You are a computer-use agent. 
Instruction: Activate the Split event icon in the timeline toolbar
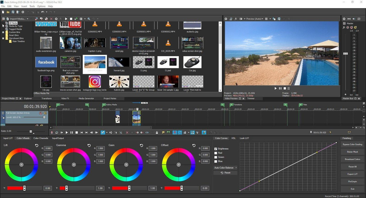(x=147, y=132)
